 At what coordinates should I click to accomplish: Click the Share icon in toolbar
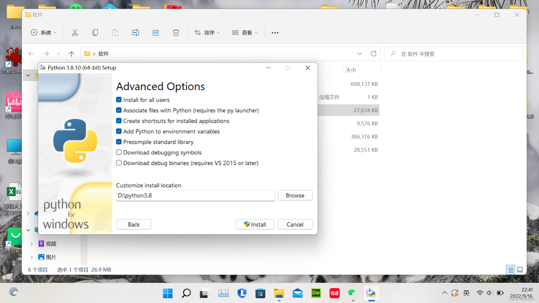156,33
